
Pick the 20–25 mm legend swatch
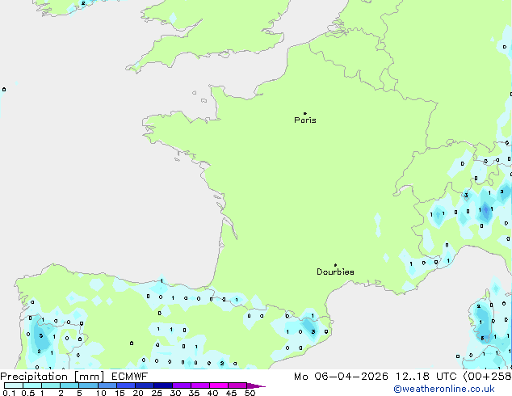coord(145,385)
